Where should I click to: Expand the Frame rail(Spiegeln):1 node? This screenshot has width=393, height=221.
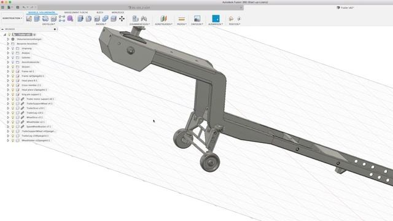click(8, 76)
